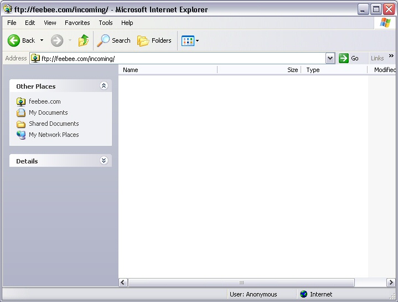Click the Details panel title
This screenshot has height=302, width=398.
[27, 161]
